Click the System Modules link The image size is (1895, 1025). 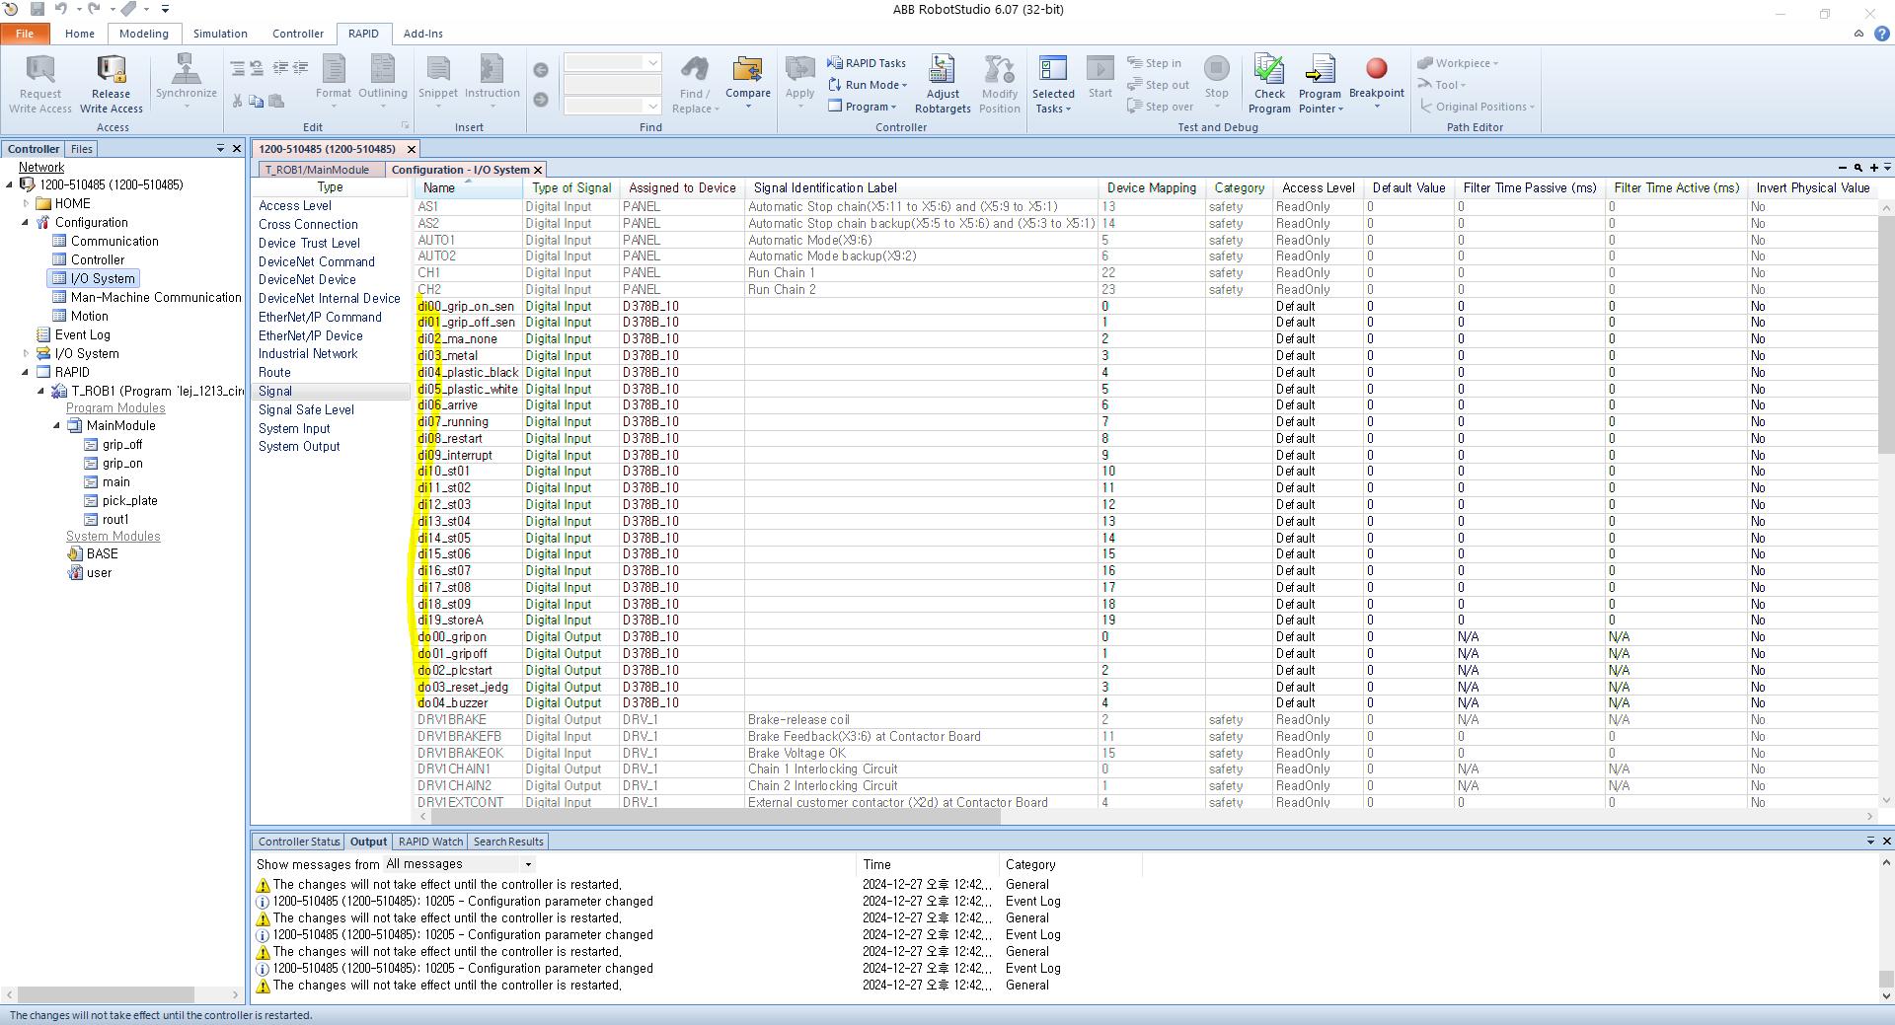click(113, 537)
